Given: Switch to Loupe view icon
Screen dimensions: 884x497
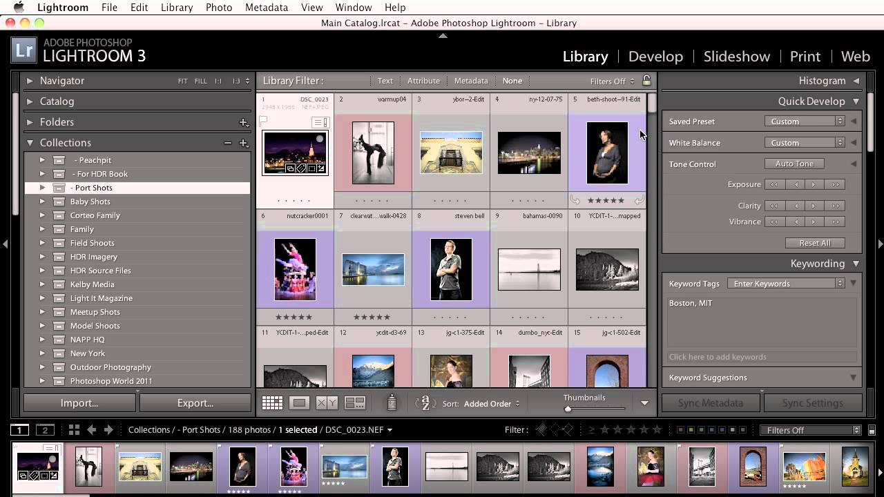Looking at the screenshot, I should click(x=299, y=403).
